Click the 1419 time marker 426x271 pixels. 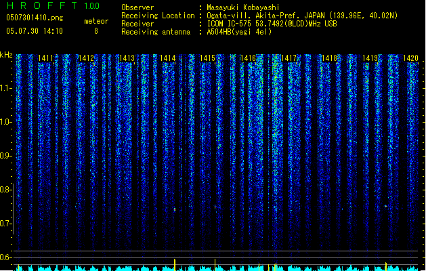click(370, 58)
